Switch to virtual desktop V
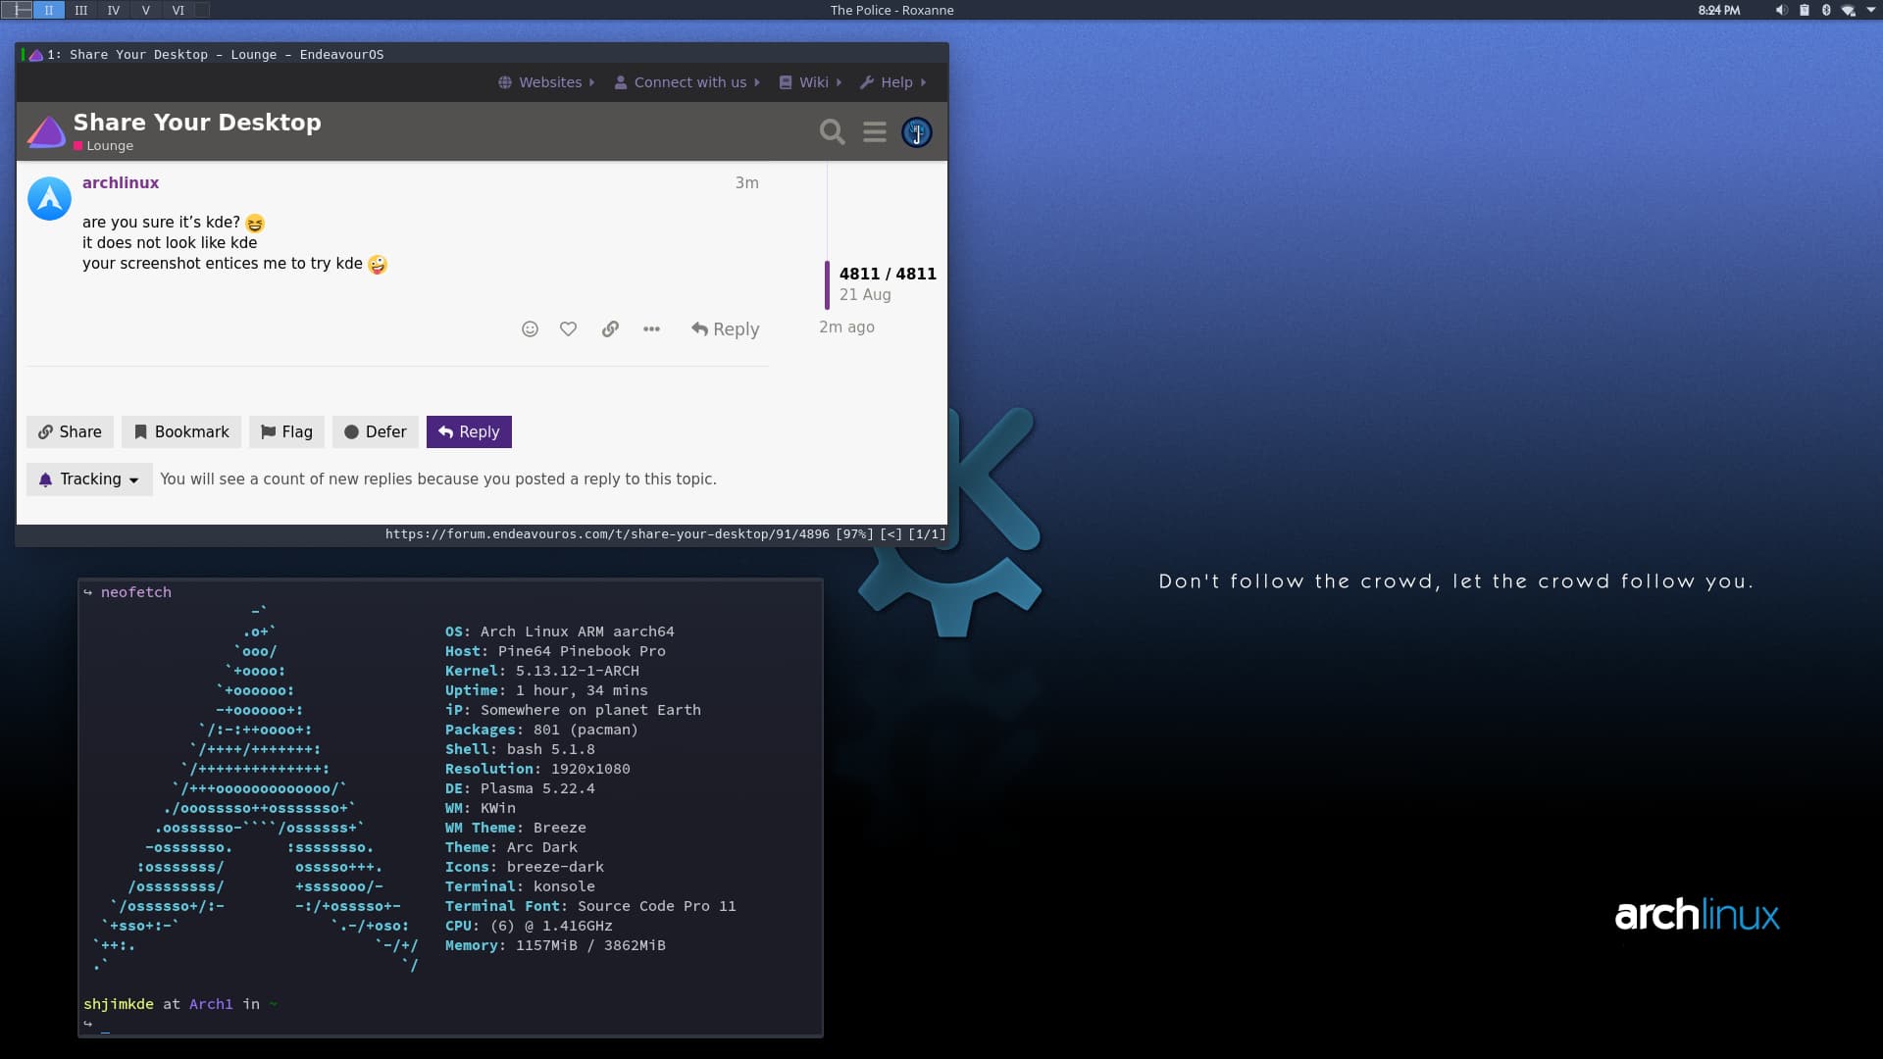This screenshot has width=1883, height=1059. click(146, 10)
